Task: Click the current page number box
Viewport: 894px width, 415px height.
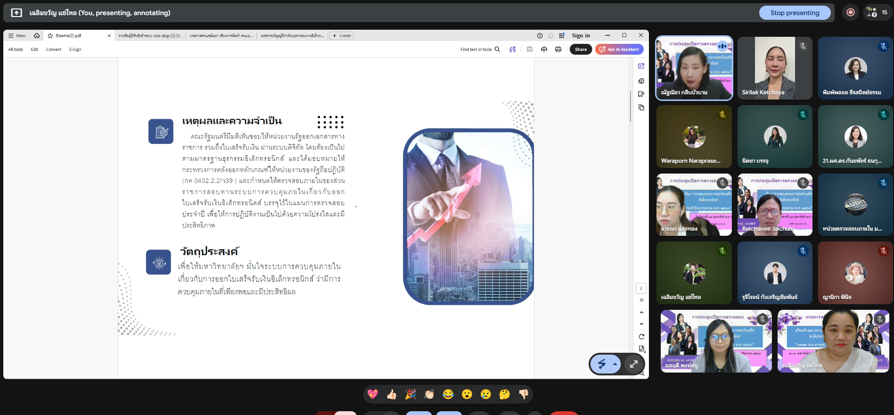Action: 641,288
